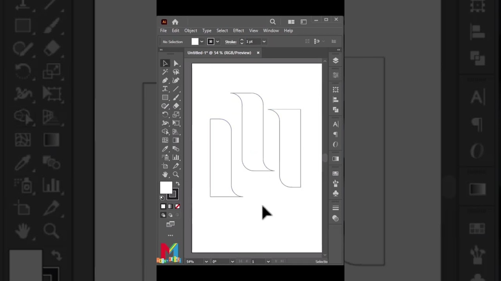Select the Rectangle tool
The height and width of the screenshot is (281, 501).
[165, 98]
